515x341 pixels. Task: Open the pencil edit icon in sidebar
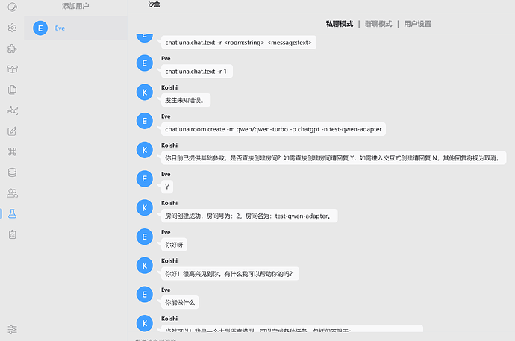(x=12, y=131)
